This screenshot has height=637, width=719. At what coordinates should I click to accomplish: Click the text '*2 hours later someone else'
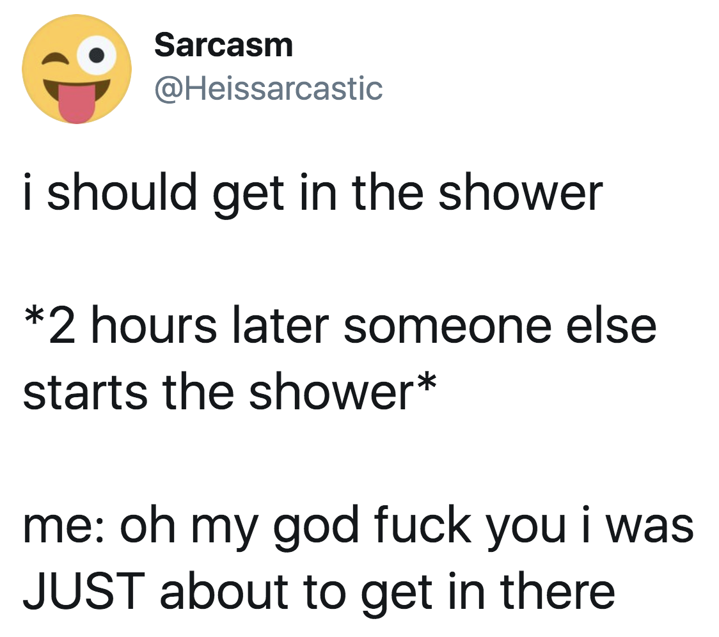340,326
